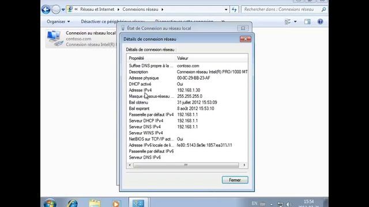Screen dimensions: 369x207
Task: Click the Forward navigation arrow
Action: 56,10
